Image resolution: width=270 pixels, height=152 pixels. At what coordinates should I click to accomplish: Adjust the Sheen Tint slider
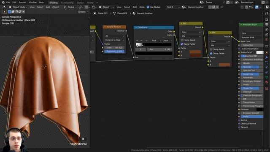[x=252, y=88]
